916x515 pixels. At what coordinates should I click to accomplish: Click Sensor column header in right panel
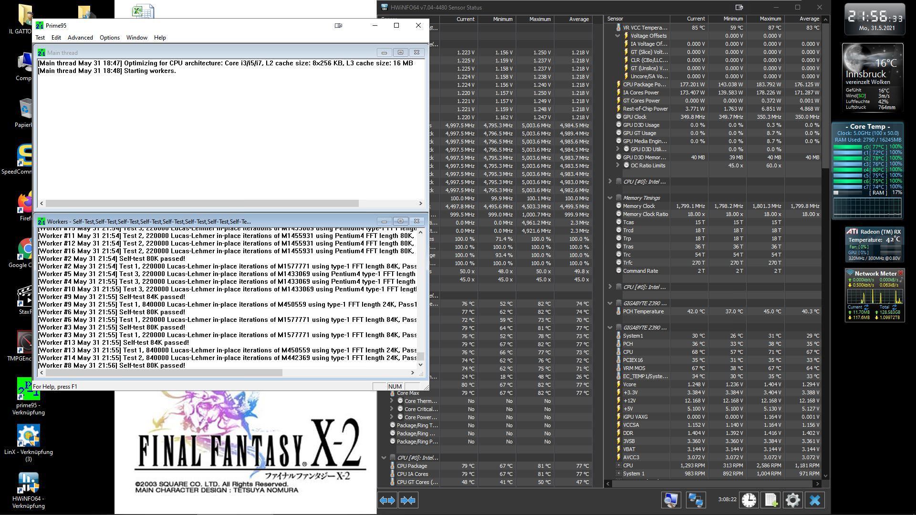click(637, 19)
